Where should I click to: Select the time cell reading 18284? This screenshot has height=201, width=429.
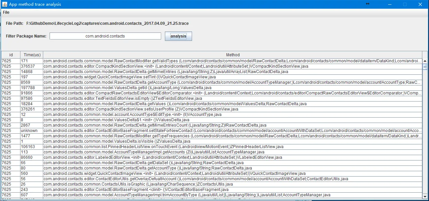(x=32, y=104)
